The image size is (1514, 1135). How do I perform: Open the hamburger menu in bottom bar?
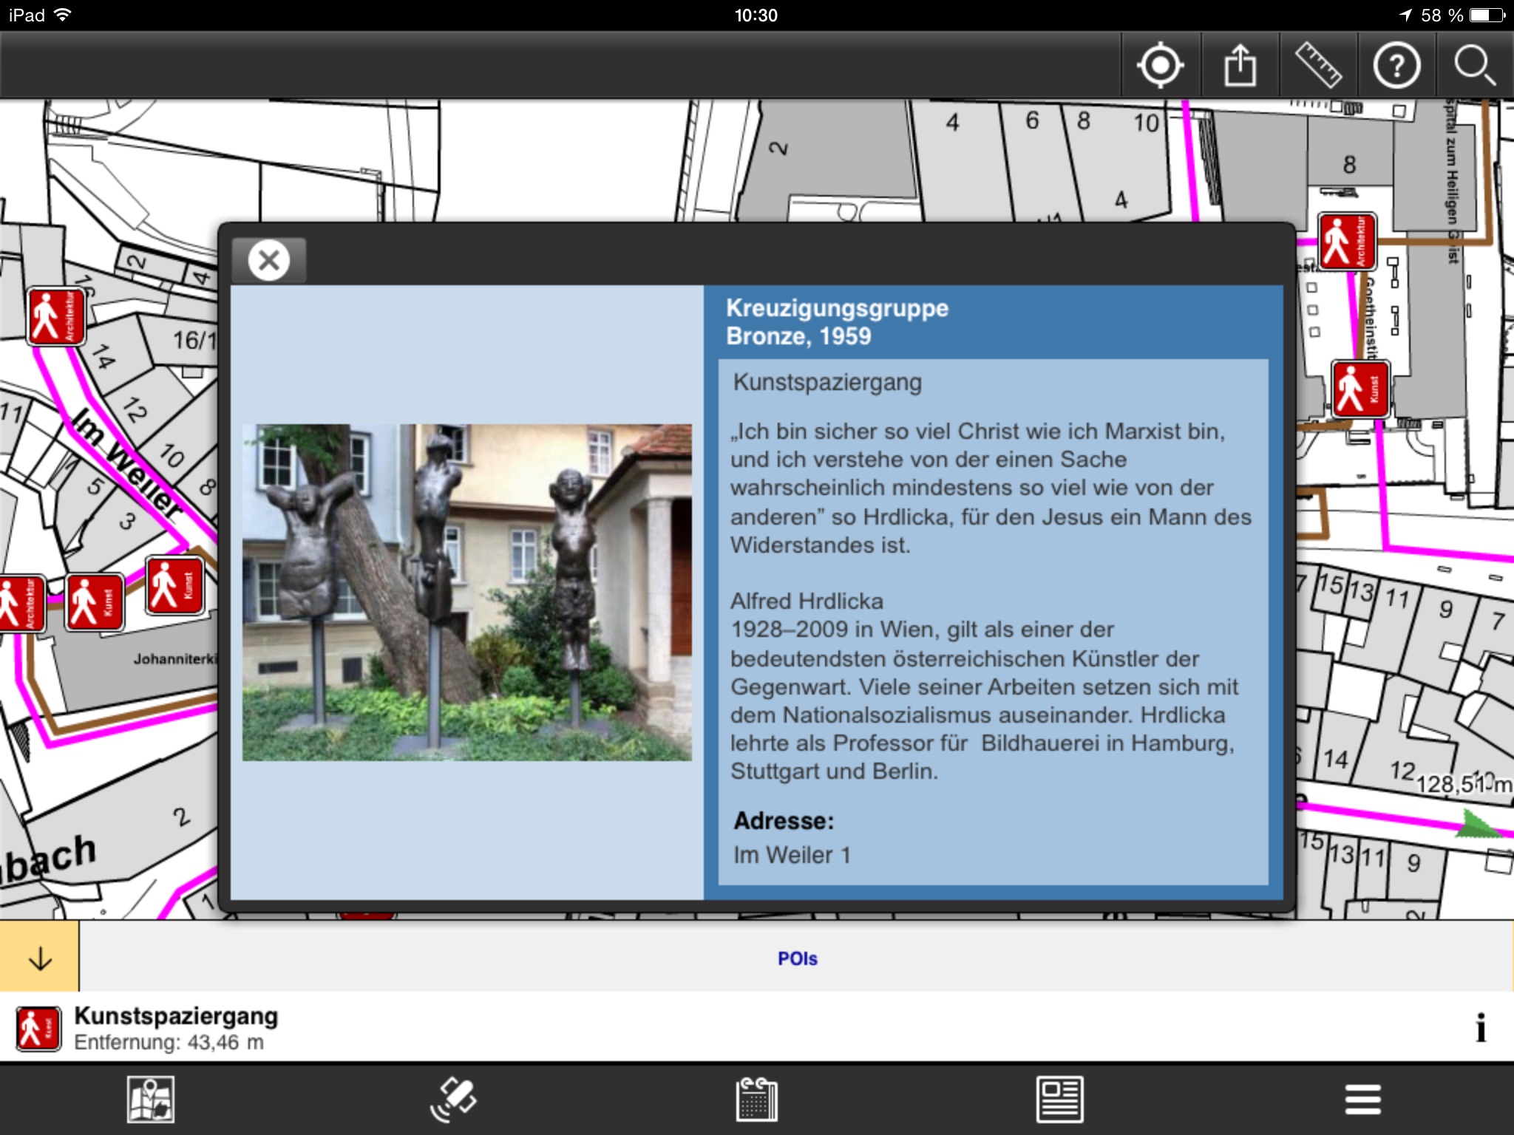[1362, 1099]
